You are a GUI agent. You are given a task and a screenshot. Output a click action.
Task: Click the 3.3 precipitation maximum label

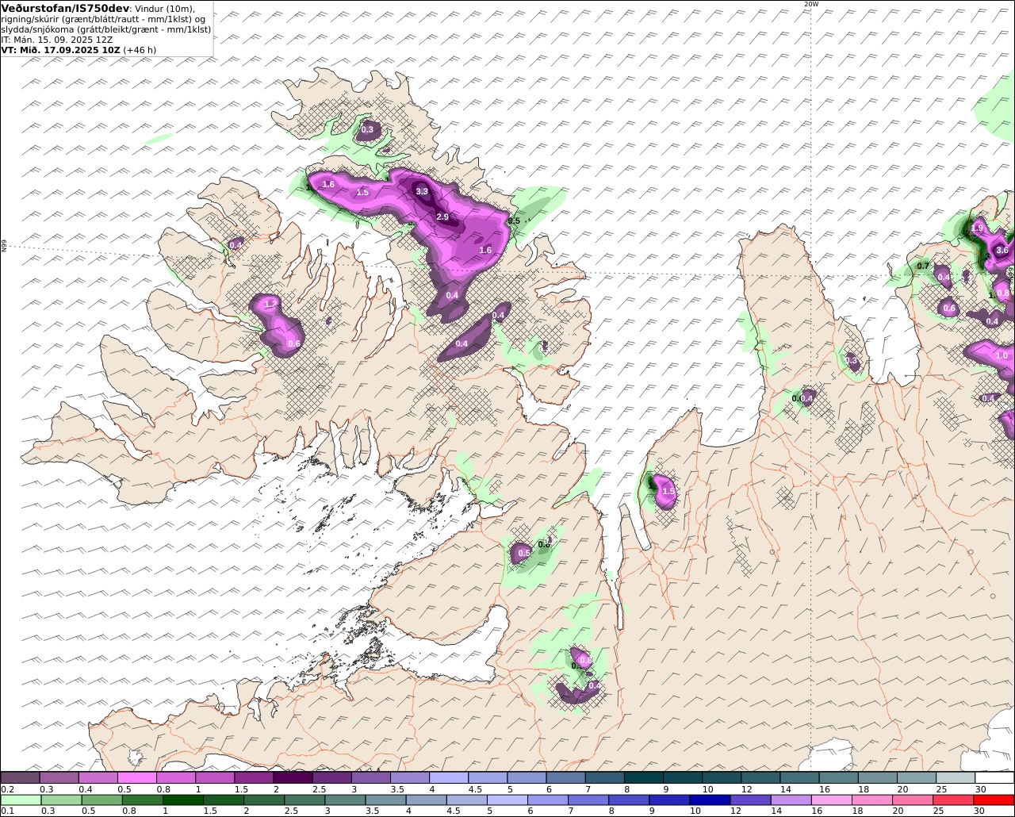point(422,191)
